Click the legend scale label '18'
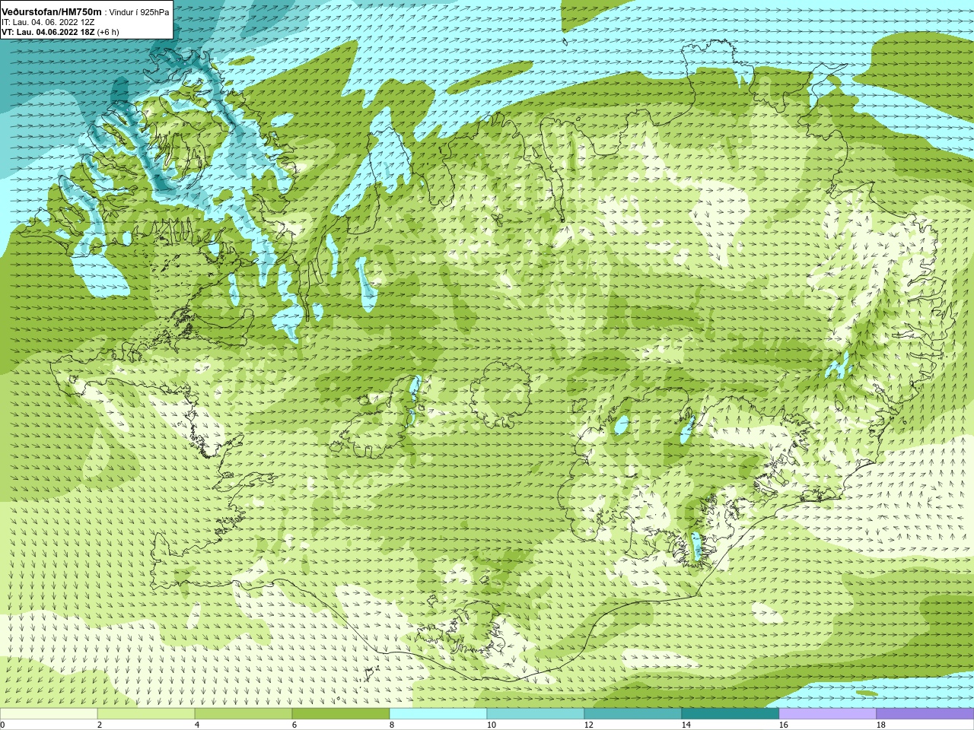The image size is (974, 730). 881,725
